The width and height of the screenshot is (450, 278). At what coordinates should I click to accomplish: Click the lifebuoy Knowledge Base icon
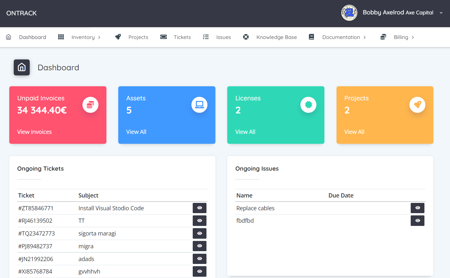(246, 37)
